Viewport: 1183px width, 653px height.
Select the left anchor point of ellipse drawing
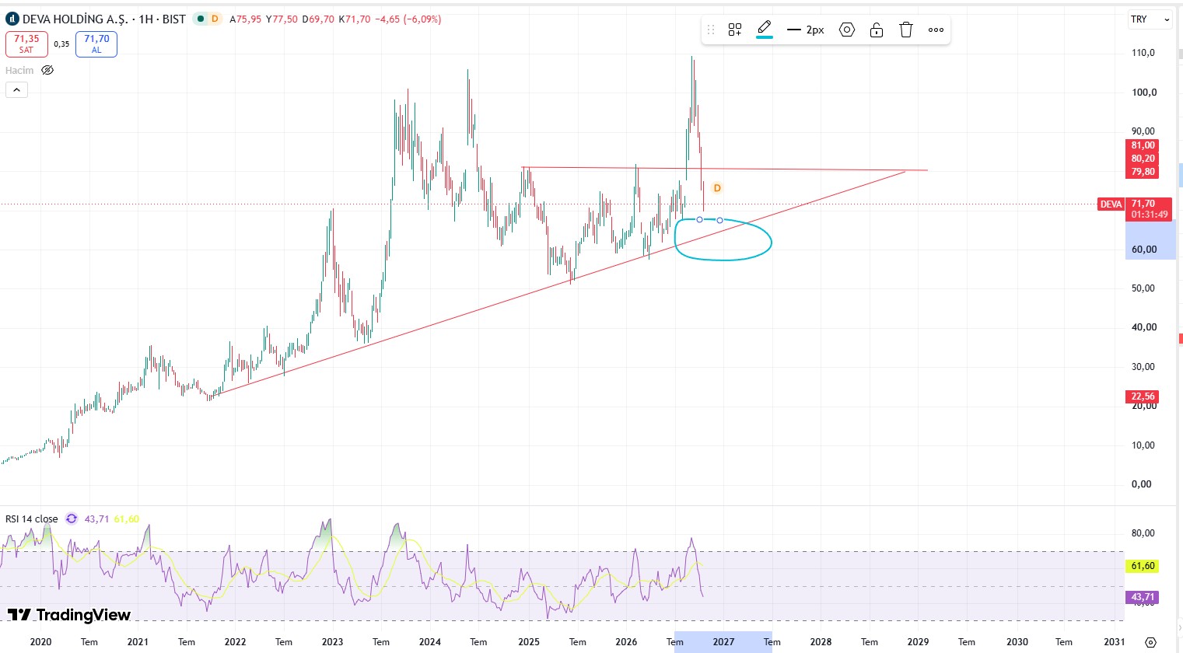[699, 220]
